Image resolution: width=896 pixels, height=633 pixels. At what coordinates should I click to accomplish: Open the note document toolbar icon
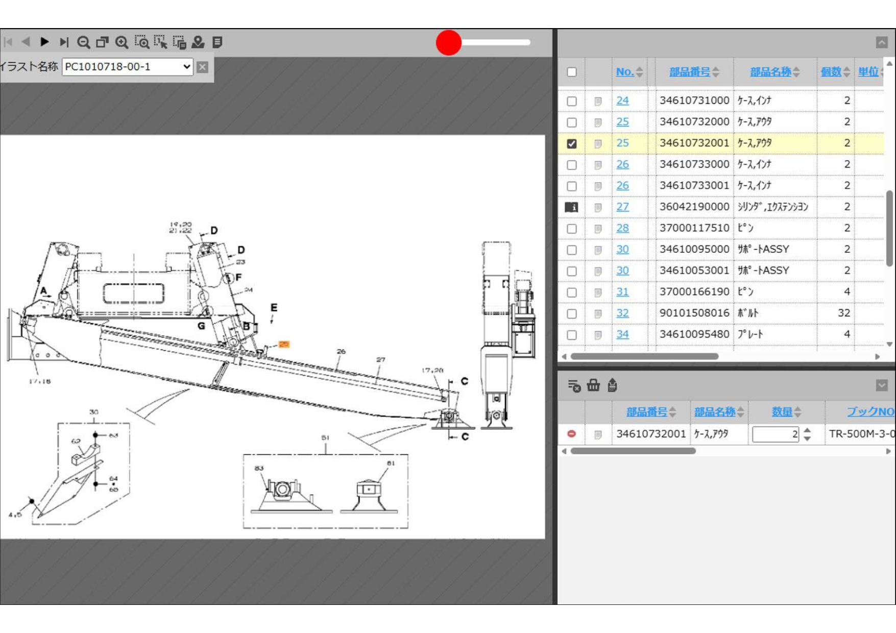click(x=217, y=42)
